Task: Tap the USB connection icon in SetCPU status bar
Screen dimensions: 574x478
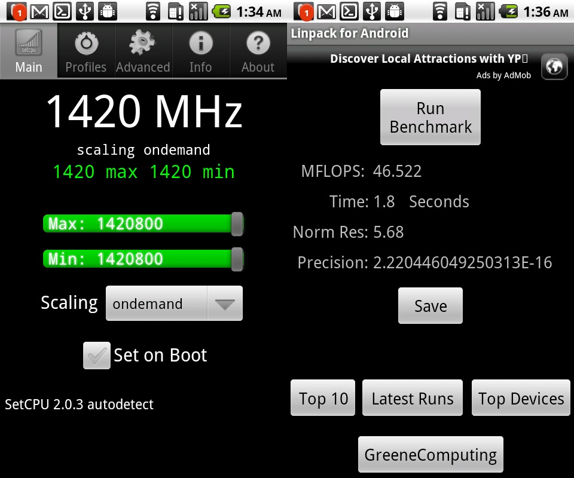Action: point(85,12)
